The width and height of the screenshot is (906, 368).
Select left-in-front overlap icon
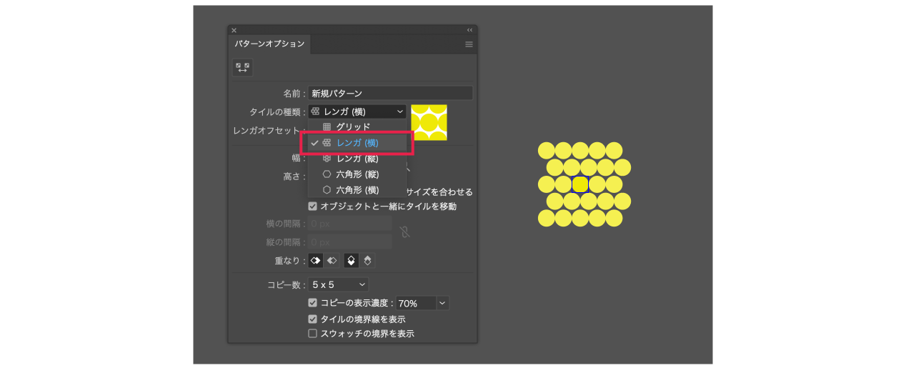[x=316, y=261]
